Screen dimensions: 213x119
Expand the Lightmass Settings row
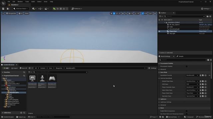[159, 102]
